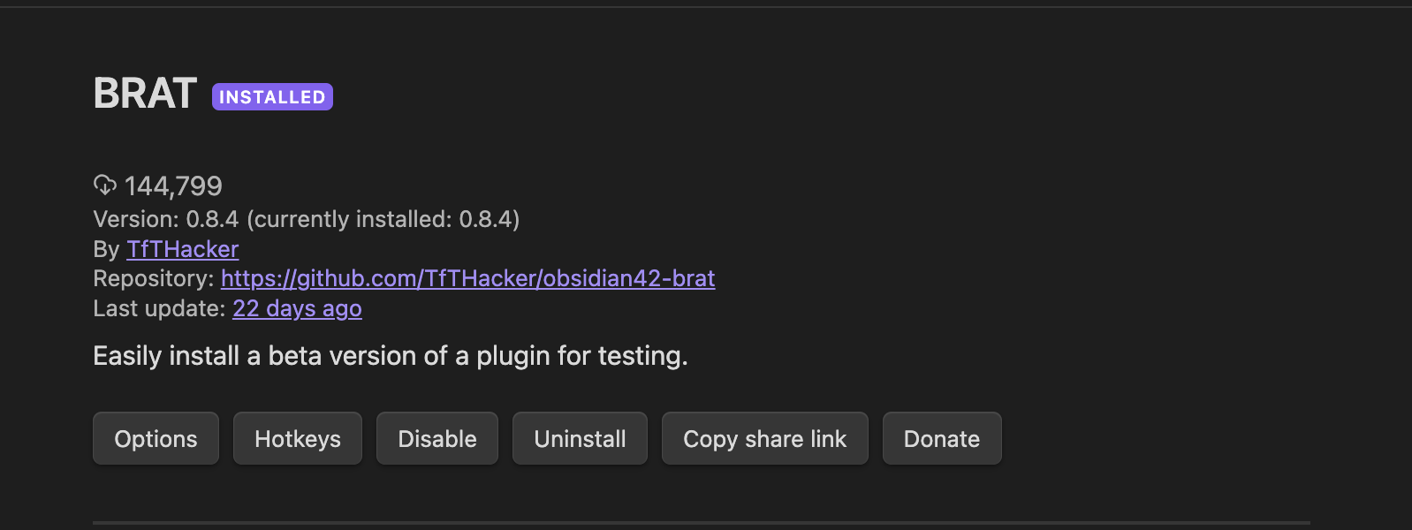Open the TfTHacker author profile link
The image size is (1412, 530).
[182, 249]
